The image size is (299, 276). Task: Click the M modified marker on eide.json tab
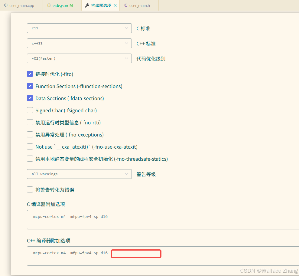tap(71, 5)
